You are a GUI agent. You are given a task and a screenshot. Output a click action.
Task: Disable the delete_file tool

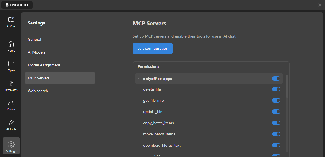click(x=276, y=89)
